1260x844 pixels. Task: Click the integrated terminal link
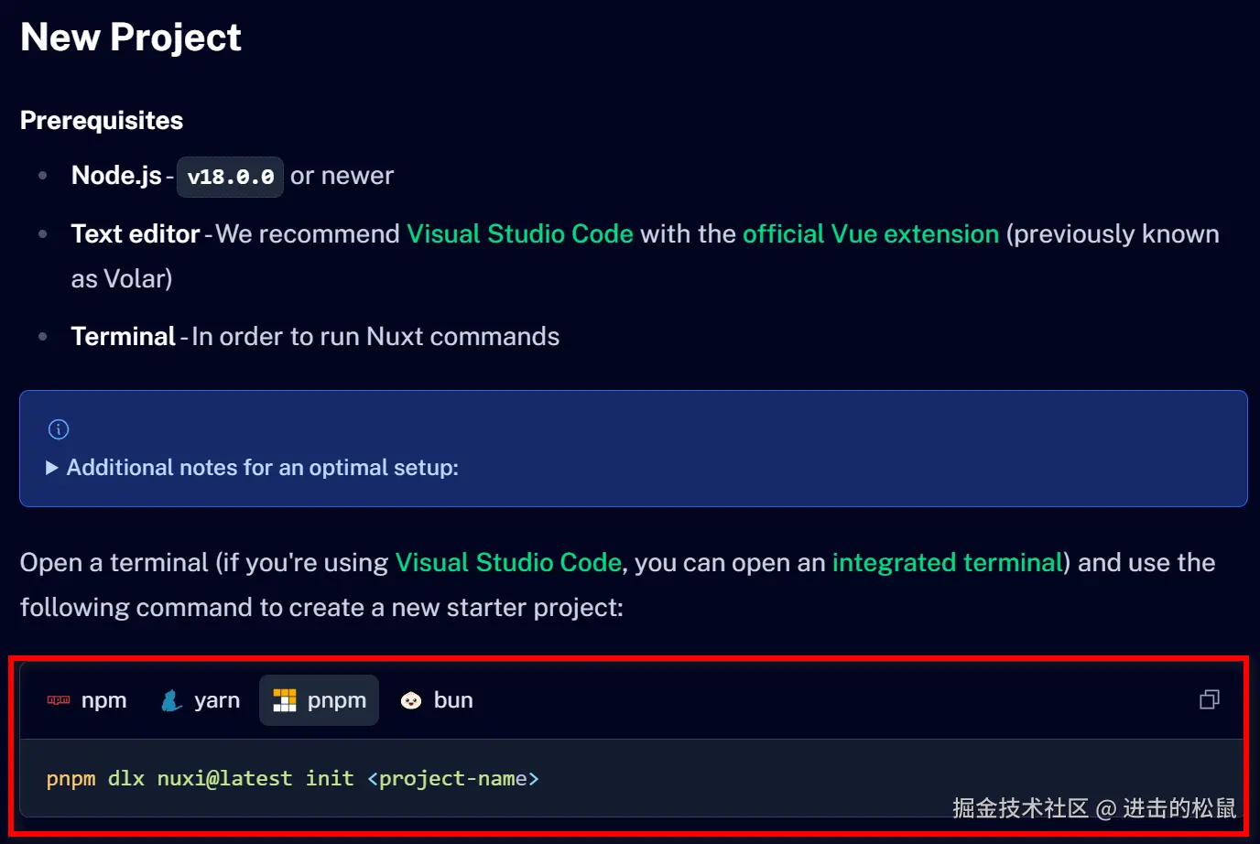coord(948,562)
